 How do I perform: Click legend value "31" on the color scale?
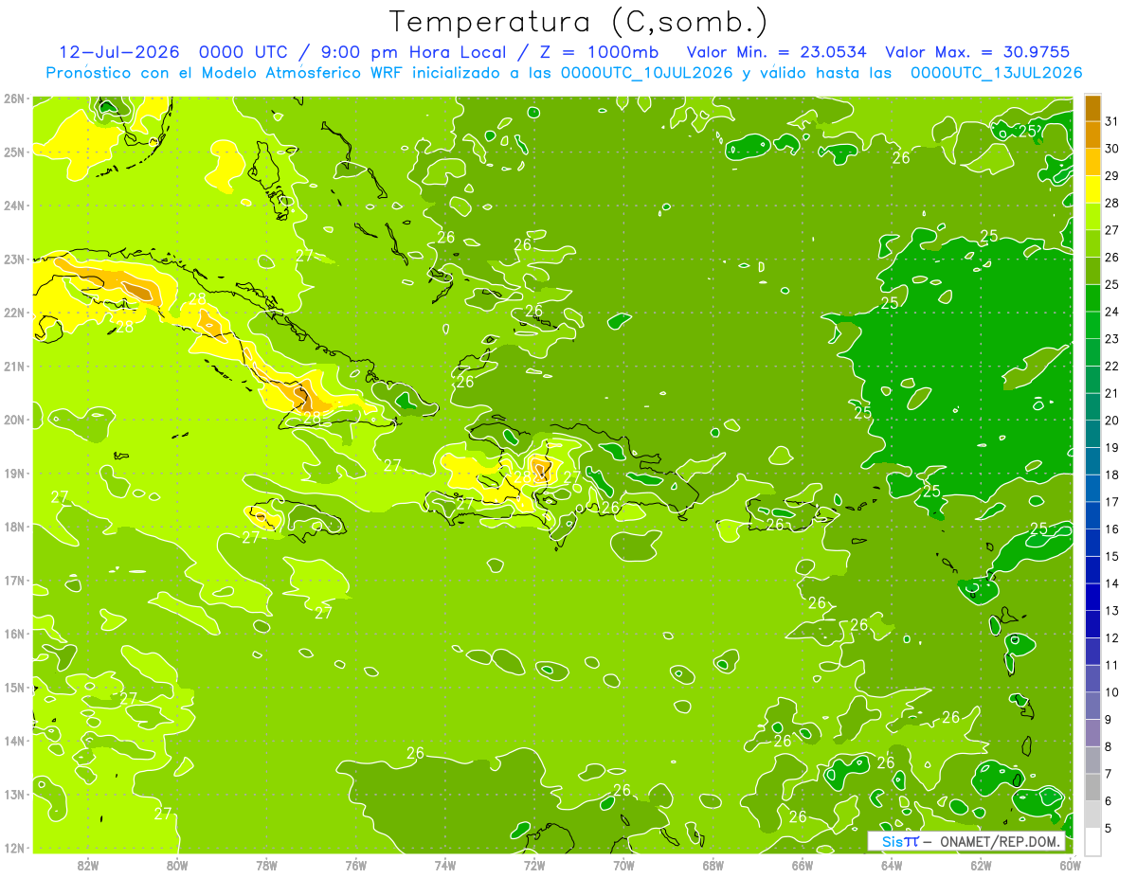coord(1111,121)
